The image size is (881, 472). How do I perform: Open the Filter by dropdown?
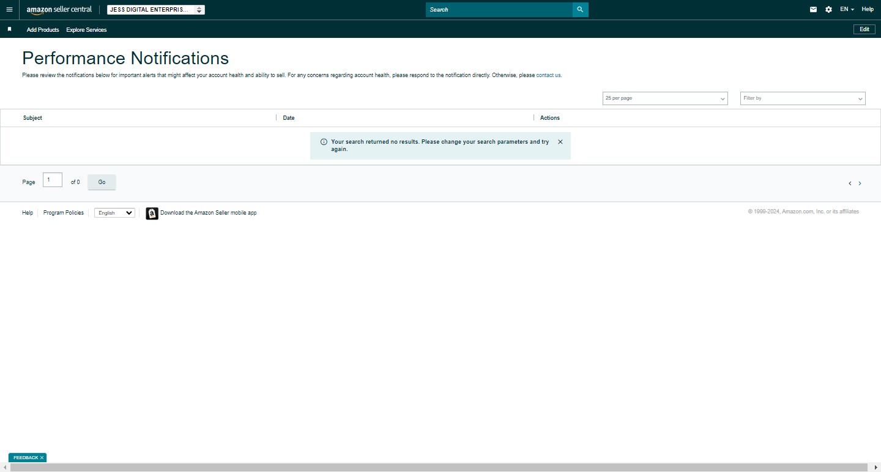803,98
